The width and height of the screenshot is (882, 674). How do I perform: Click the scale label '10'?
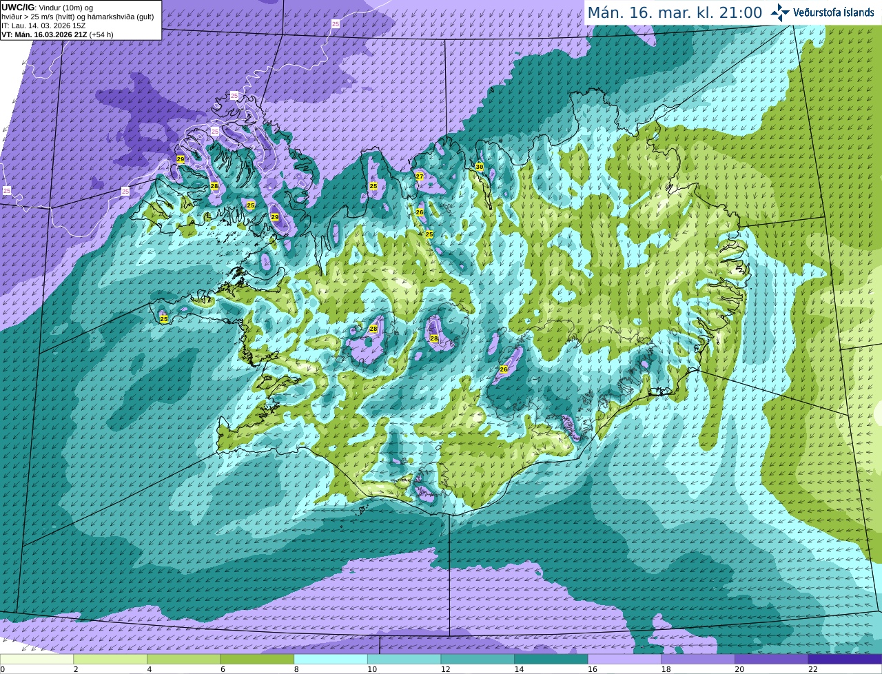(372, 669)
